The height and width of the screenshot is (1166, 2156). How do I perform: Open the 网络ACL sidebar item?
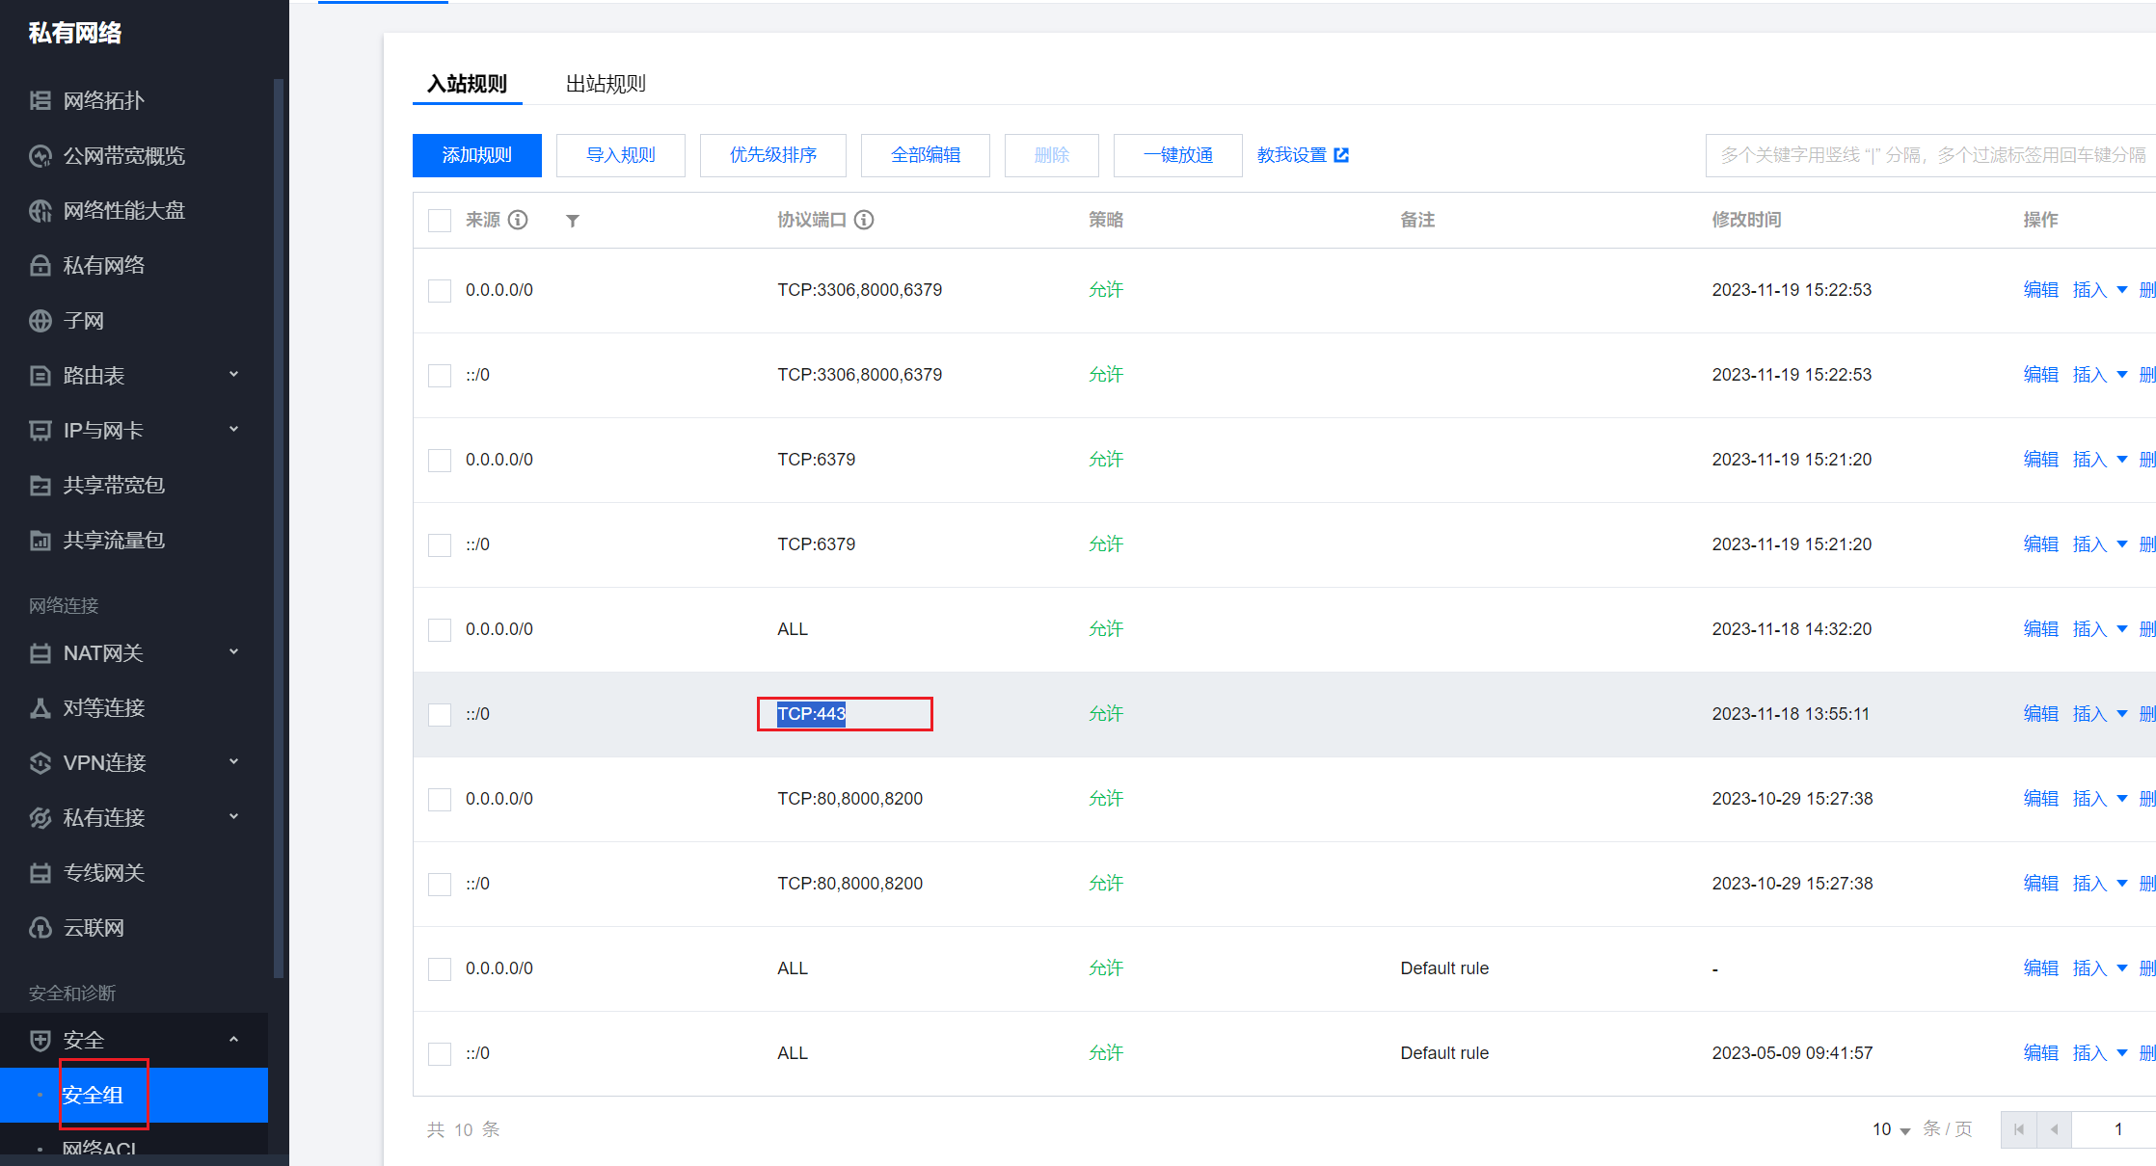[x=98, y=1149]
